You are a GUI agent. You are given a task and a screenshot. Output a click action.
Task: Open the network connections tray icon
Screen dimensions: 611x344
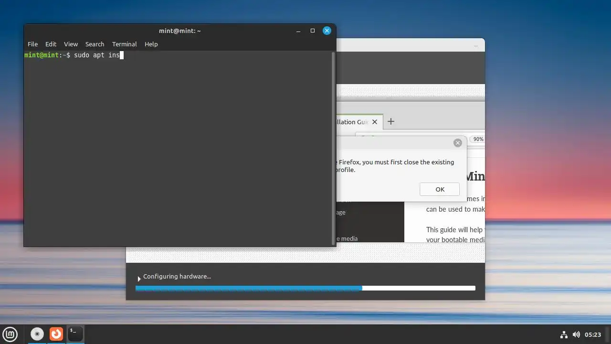click(564, 334)
